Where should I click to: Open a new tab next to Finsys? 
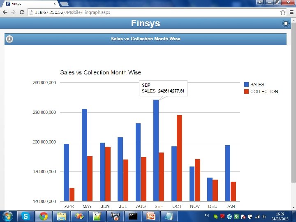(64, 4)
